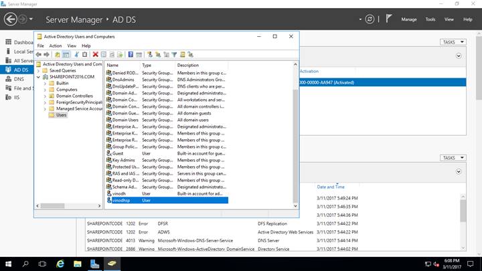Image resolution: width=482 pixels, height=271 pixels.
Task: Go back with Server Manager back arrow
Action: pyautogui.click(x=10, y=20)
